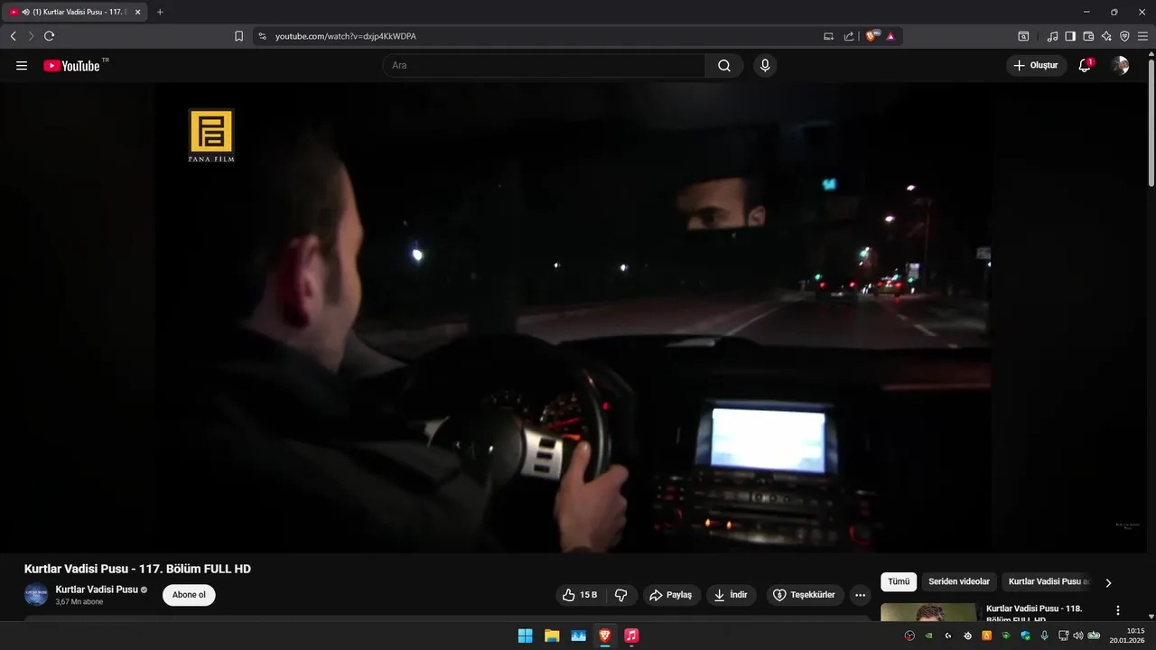Open the browser main hamburger menu
The height and width of the screenshot is (650, 1156).
point(1142,36)
